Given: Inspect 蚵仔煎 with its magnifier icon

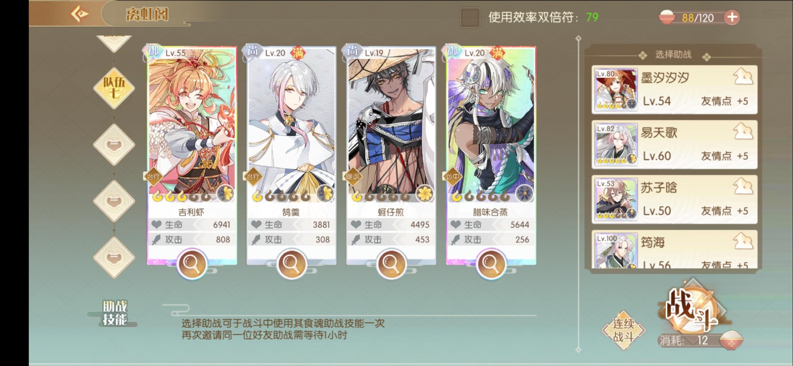Looking at the screenshot, I should pyautogui.click(x=391, y=264).
